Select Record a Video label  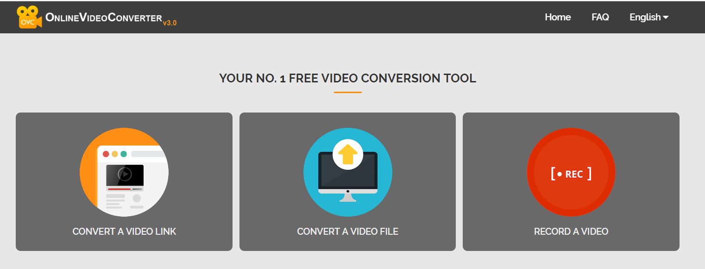coord(571,231)
